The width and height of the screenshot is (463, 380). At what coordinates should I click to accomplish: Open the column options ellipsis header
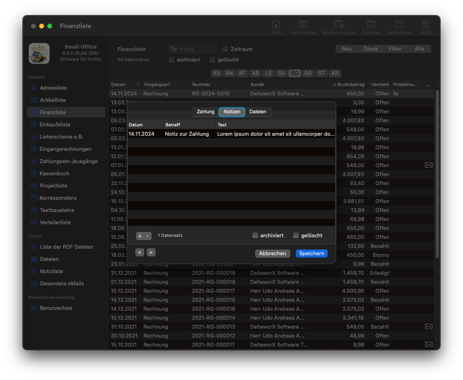[x=428, y=84]
